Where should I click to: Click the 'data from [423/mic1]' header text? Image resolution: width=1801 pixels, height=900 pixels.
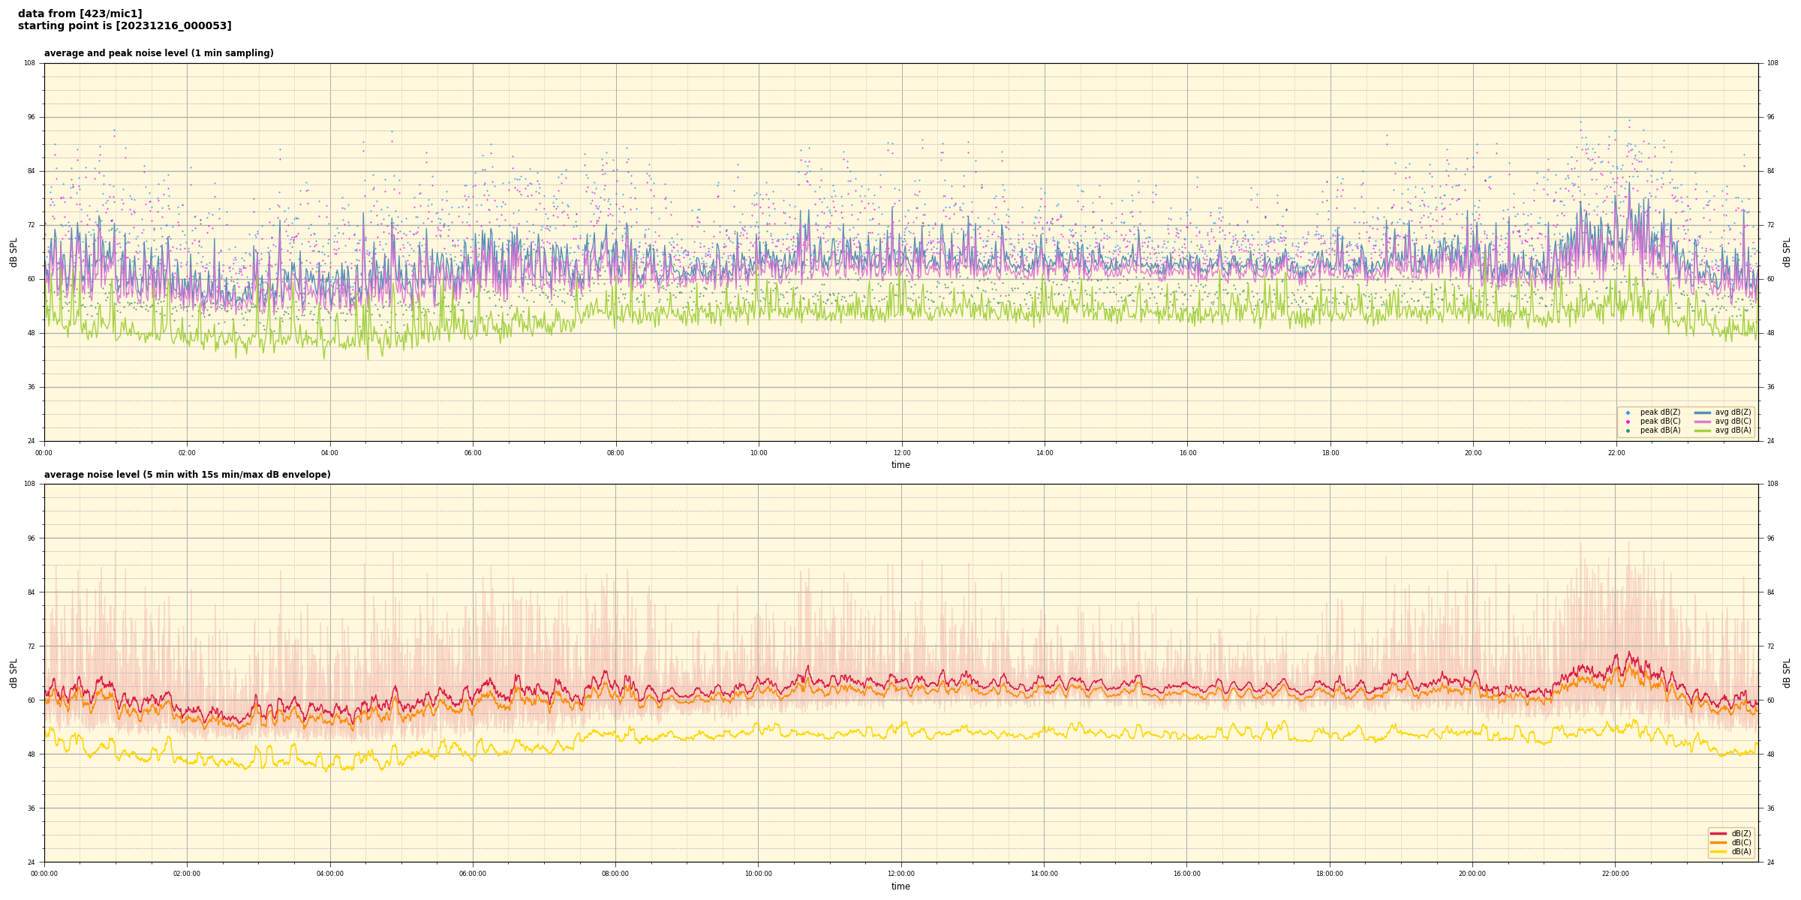pos(80,13)
